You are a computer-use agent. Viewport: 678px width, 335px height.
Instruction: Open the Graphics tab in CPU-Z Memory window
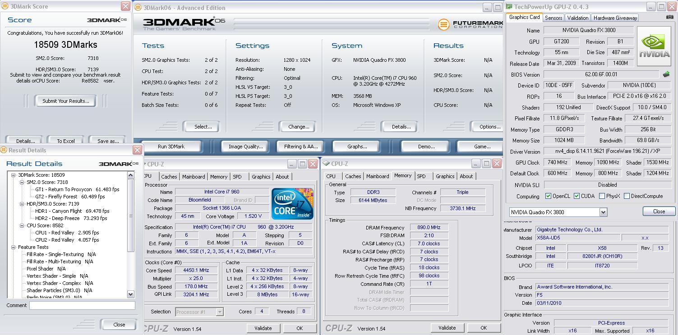pyautogui.click(x=445, y=176)
